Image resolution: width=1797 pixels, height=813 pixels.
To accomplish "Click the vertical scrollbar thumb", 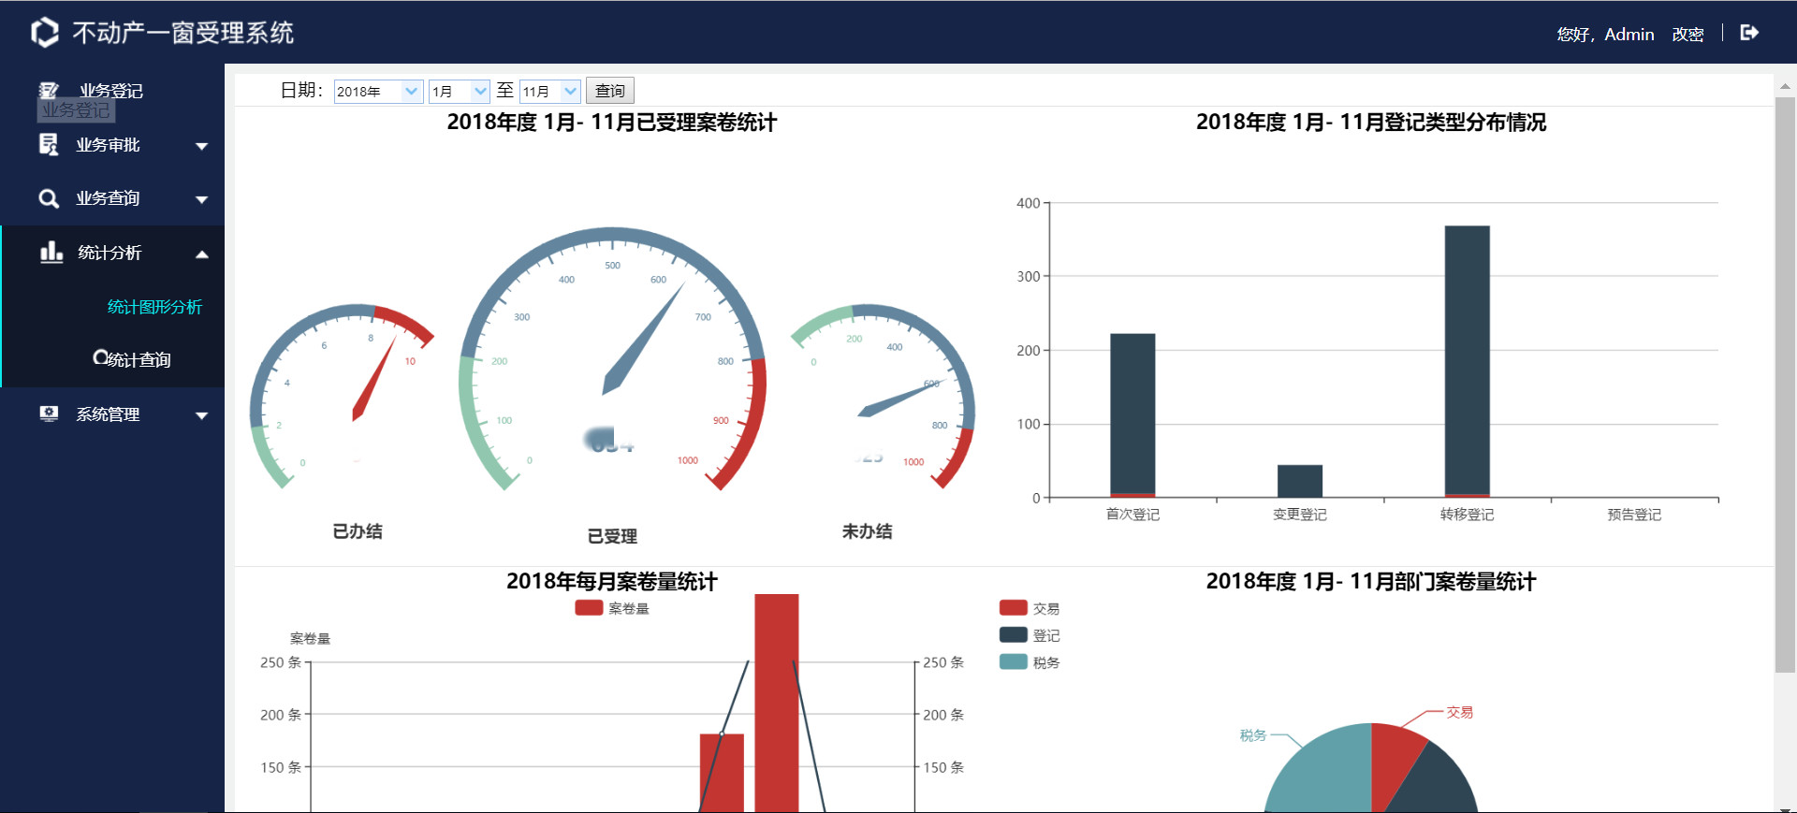I will click(x=1785, y=385).
